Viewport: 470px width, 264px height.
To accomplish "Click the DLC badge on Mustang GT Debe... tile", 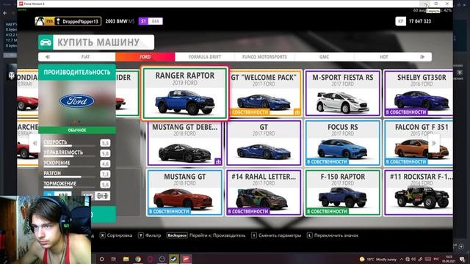I will tap(218, 162).
